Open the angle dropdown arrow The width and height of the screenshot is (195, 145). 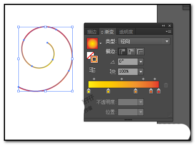tap(141, 62)
